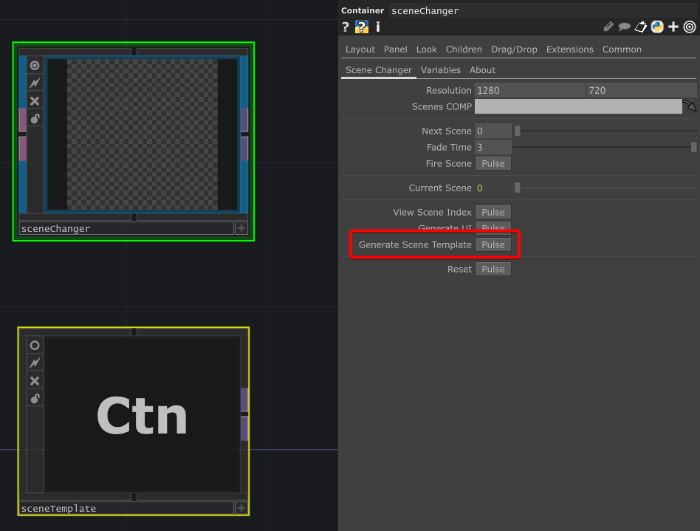Viewport: 700px width, 531px height.
Task: Toggle bypass X flag on sceneTemplate node
Action: [x=35, y=381]
